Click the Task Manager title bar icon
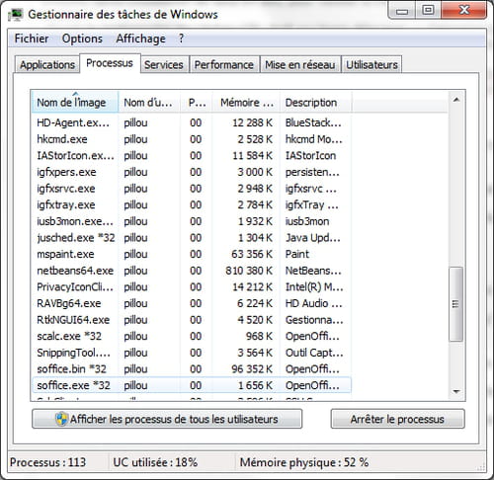Viewport: 494px width, 480px height. (16, 15)
